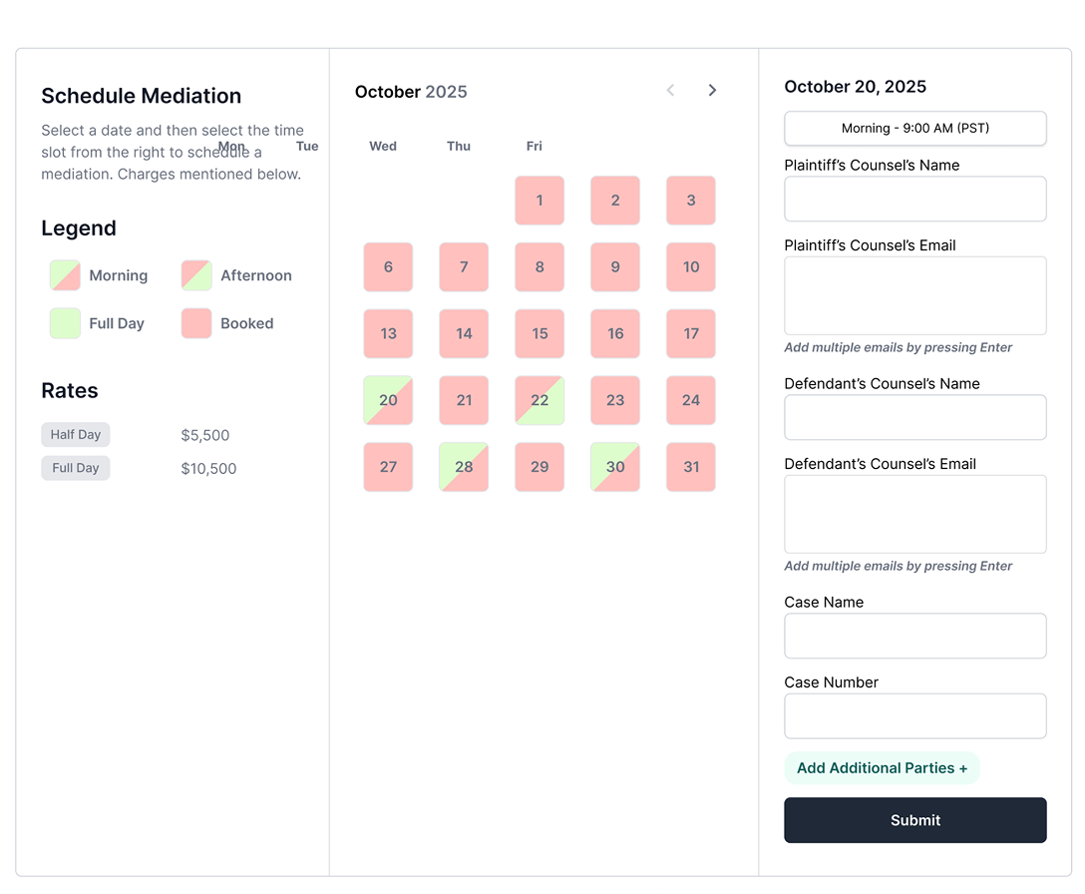1085x894 pixels.
Task: Select October 20 on the calendar
Action: click(388, 400)
